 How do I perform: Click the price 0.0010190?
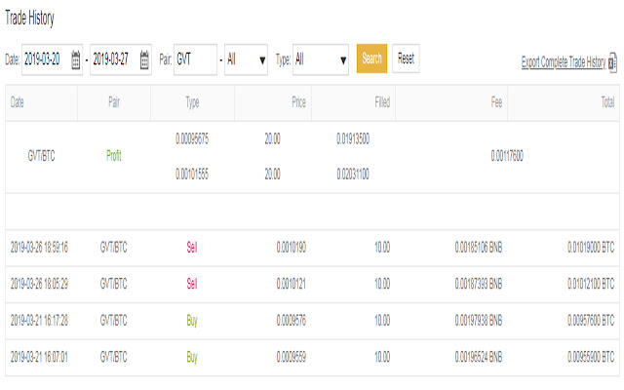(292, 248)
